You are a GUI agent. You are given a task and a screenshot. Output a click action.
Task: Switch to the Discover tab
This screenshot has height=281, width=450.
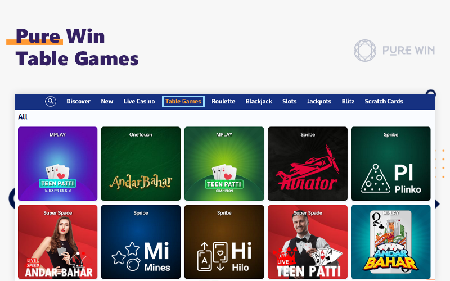click(x=78, y=101)
